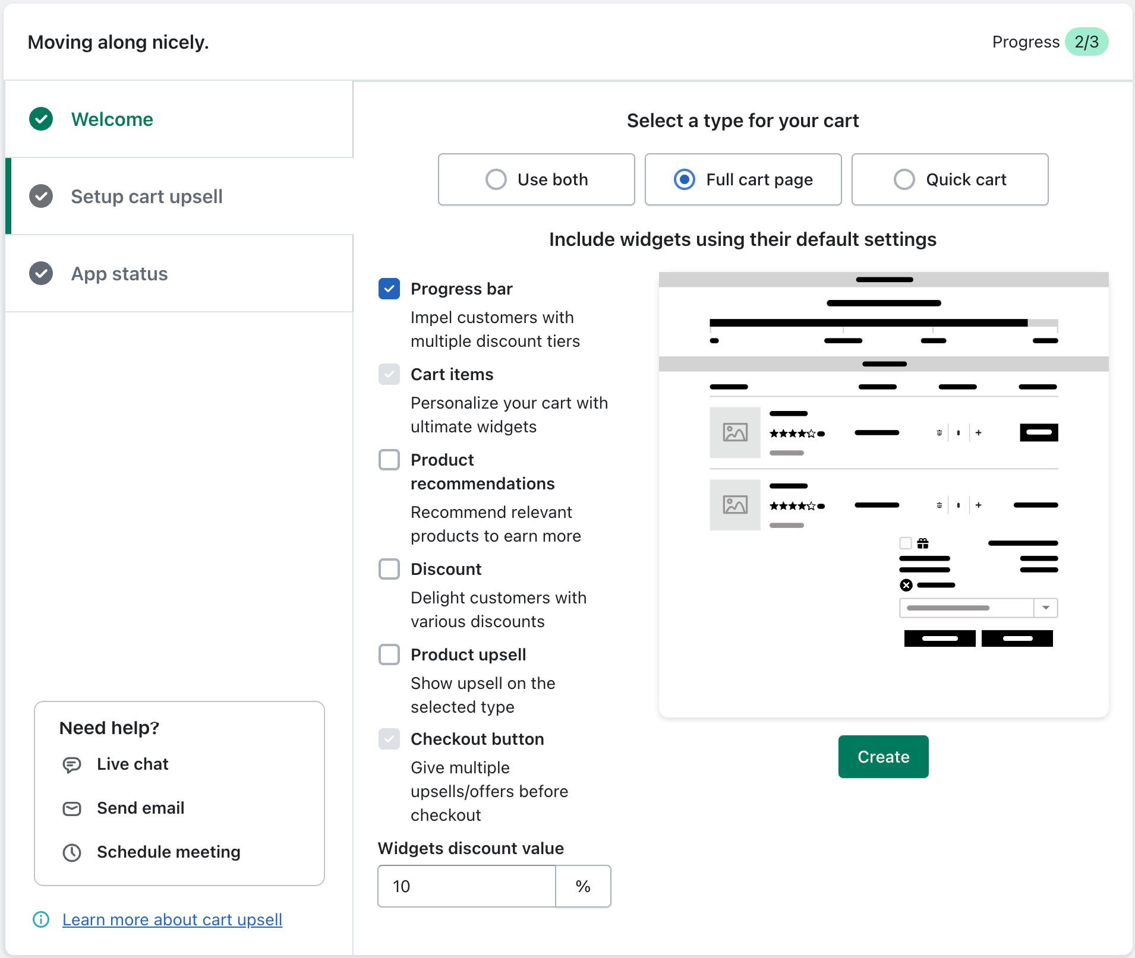1135x958 pixels.
Task: Click the disabled Cart items checkbox
Action: [389, 374]
